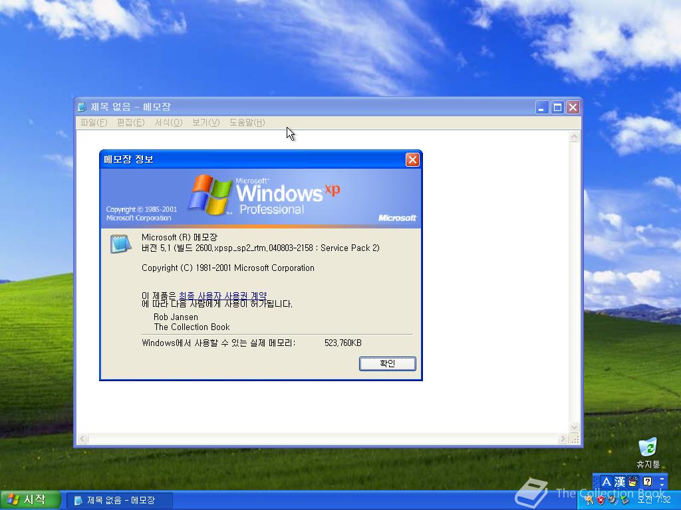681x510 pixels.
Task: Click the horizontal scrollbar left arrow
Action: pos(82,439)
